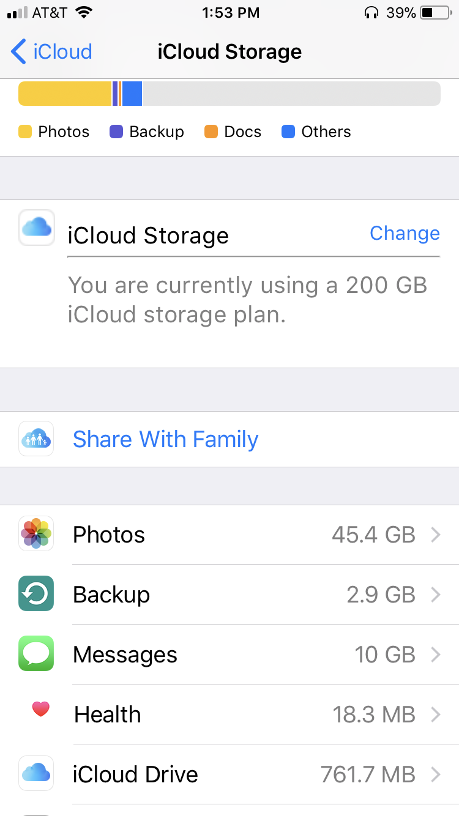Tap the battery indicator in status bar
The image size is (459, 816).
coord(435,12)
